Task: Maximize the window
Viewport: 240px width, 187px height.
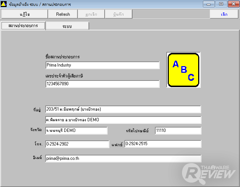Action: tap(221, 4)
